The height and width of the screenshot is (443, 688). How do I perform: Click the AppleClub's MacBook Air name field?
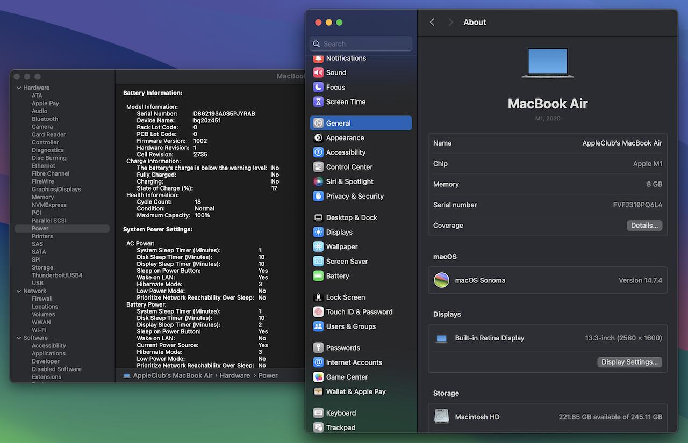coord(622,143)
